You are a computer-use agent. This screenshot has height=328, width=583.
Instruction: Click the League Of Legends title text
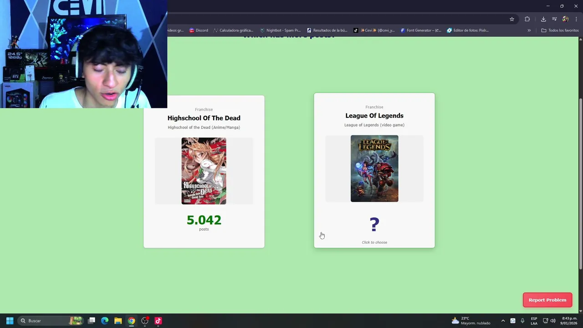click(x=374, y=116)
